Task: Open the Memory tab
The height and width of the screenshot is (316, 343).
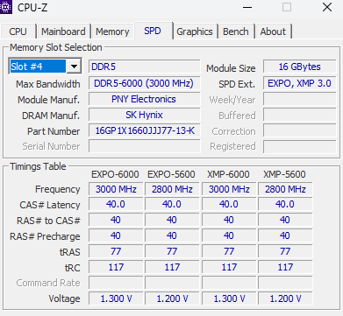Action: click(x=112, y=32)
